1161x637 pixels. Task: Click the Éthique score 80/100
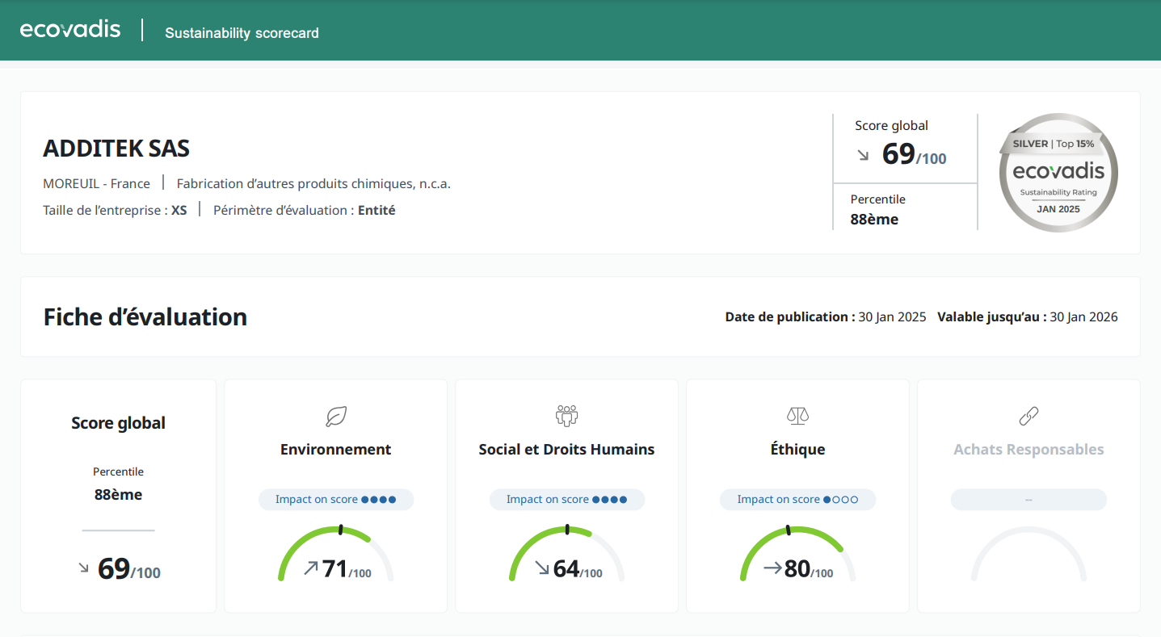809,569
